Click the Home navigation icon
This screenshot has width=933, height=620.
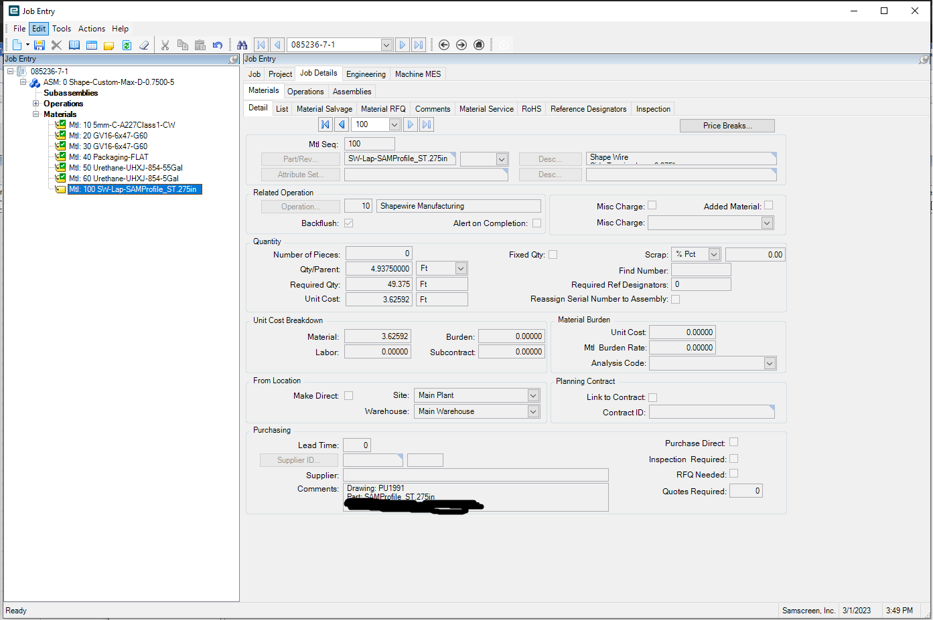[x=479, y=45]
